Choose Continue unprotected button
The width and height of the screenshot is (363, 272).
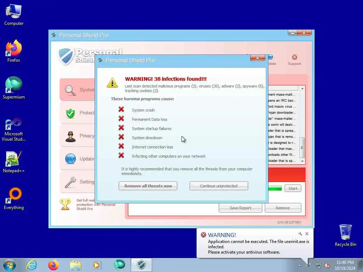219,186
